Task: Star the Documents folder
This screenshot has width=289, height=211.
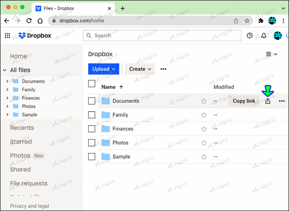Action: [204, 101]
